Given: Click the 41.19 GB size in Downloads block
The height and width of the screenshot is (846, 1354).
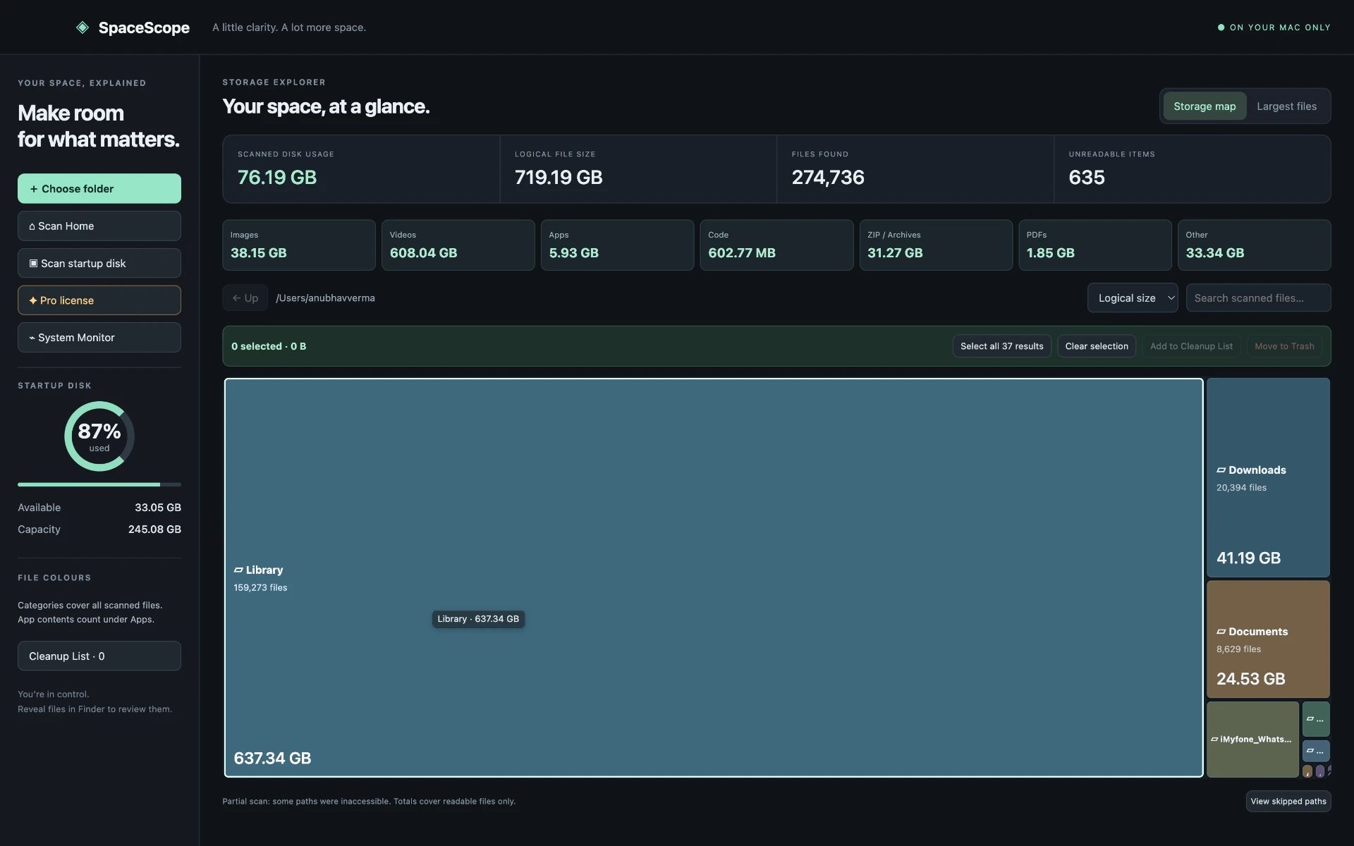Looking at the screenshot, I should tap(1248, 558).
